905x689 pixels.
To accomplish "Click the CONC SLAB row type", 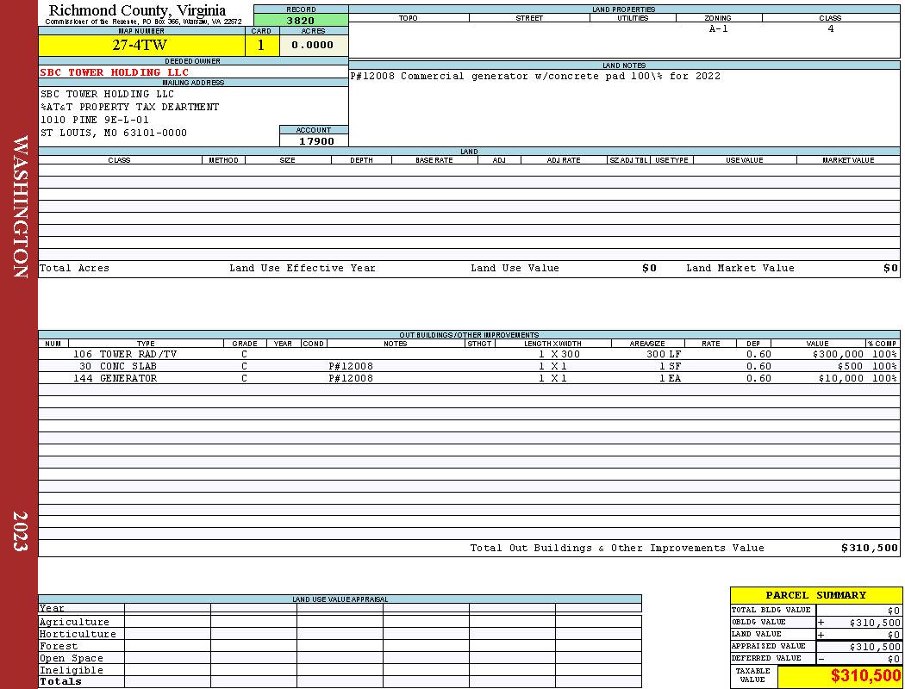I will pyautogui.click(x=128, y=366).
